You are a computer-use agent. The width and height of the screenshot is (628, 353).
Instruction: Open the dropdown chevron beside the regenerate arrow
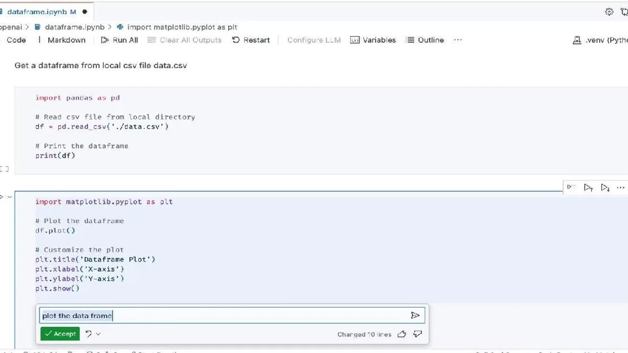98,334
